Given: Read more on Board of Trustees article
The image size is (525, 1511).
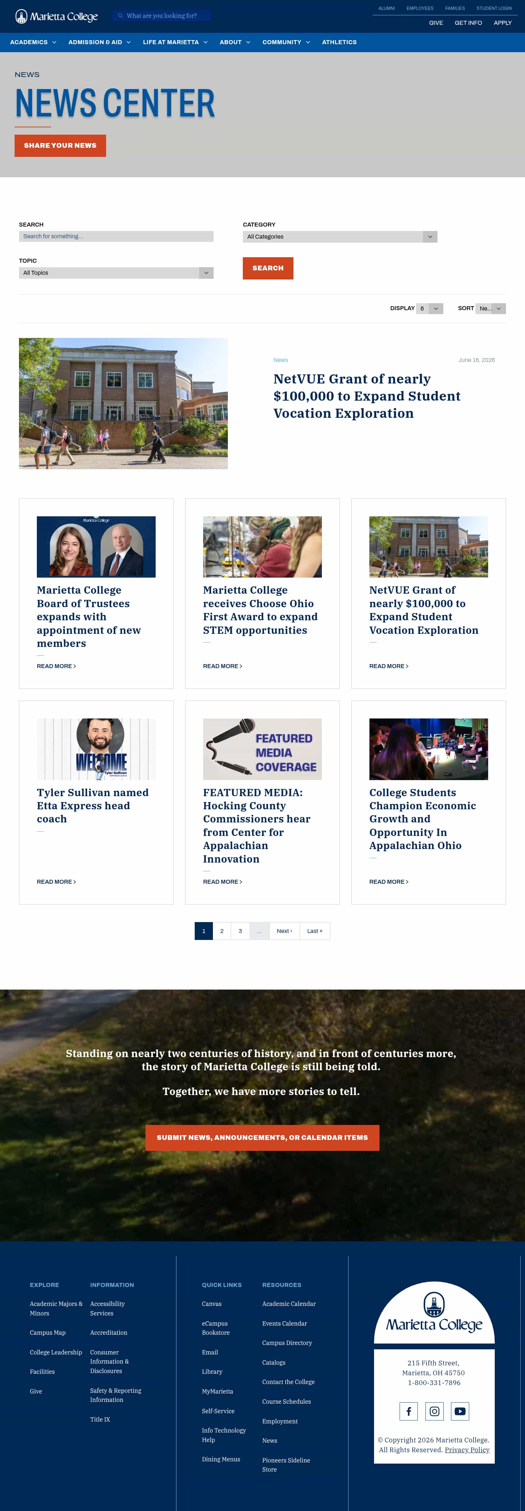Looking at the screenshot, I should [x=56, y=666].
